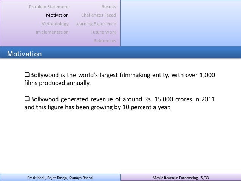Screen dimensions: 241x181
Task: Open the Learning Experience section
Action: click(x=96, y=24)
